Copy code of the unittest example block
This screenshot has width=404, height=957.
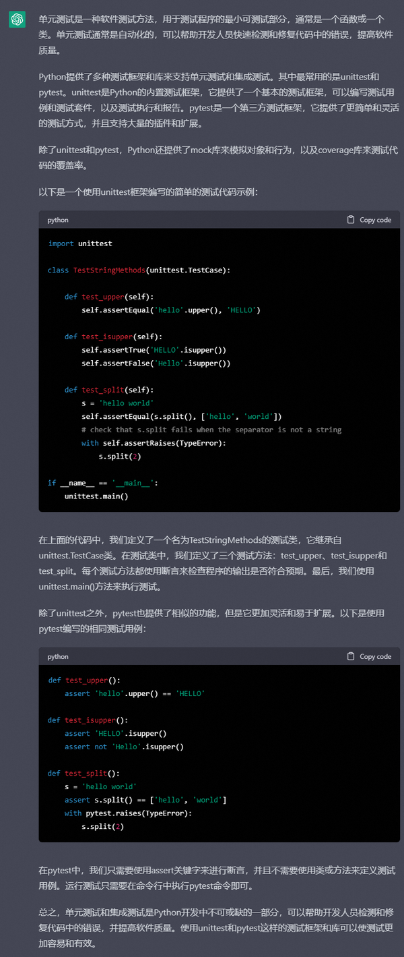click(x=369, y=220)
